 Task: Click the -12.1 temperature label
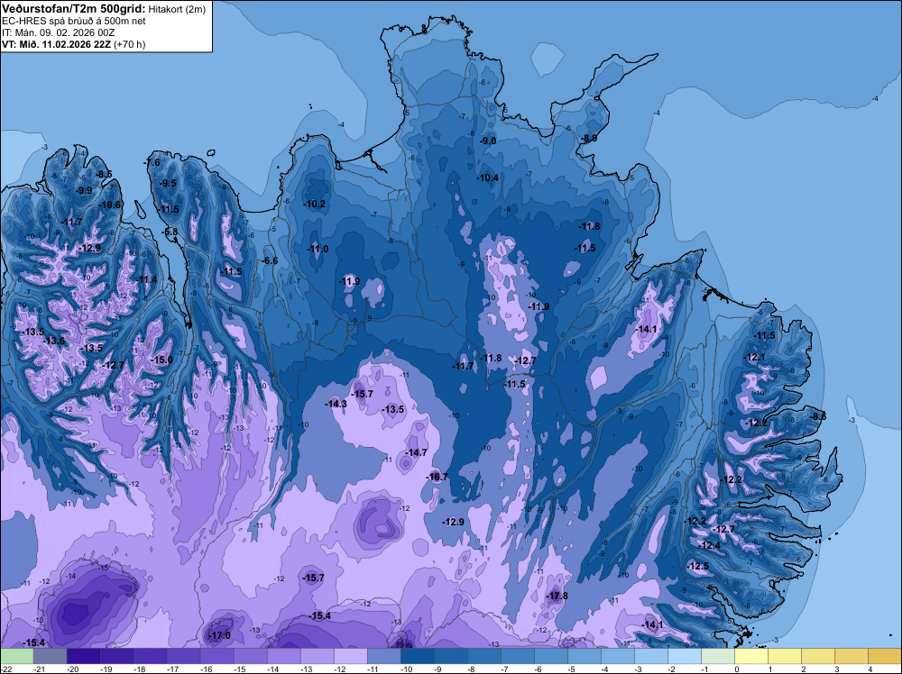(x=755, y=357)
